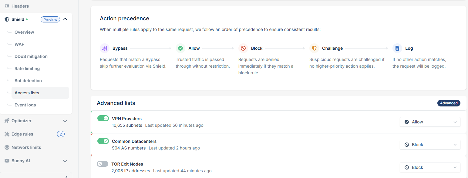
Task: Open VPN Providers Allow action dropdown
Action: [430, 122]
